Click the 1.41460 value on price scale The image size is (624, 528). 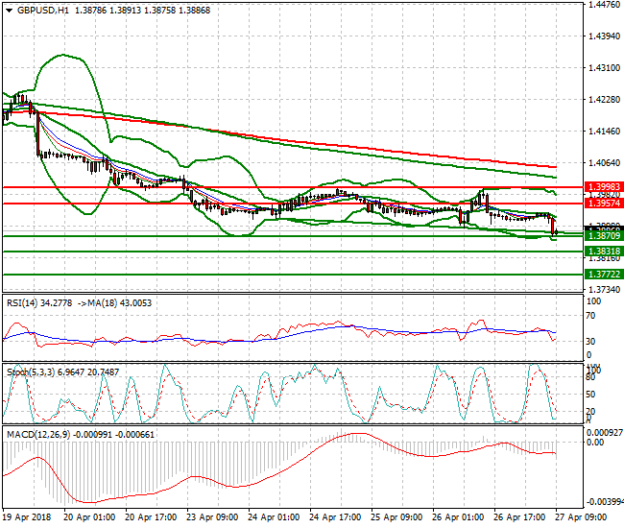point(603,132)
